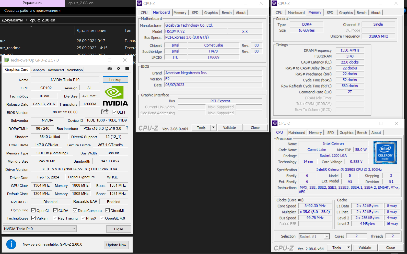Switch to the Sensors tab in GPU-Z
This screenshot has width=407, height=254.
[38, 70]
